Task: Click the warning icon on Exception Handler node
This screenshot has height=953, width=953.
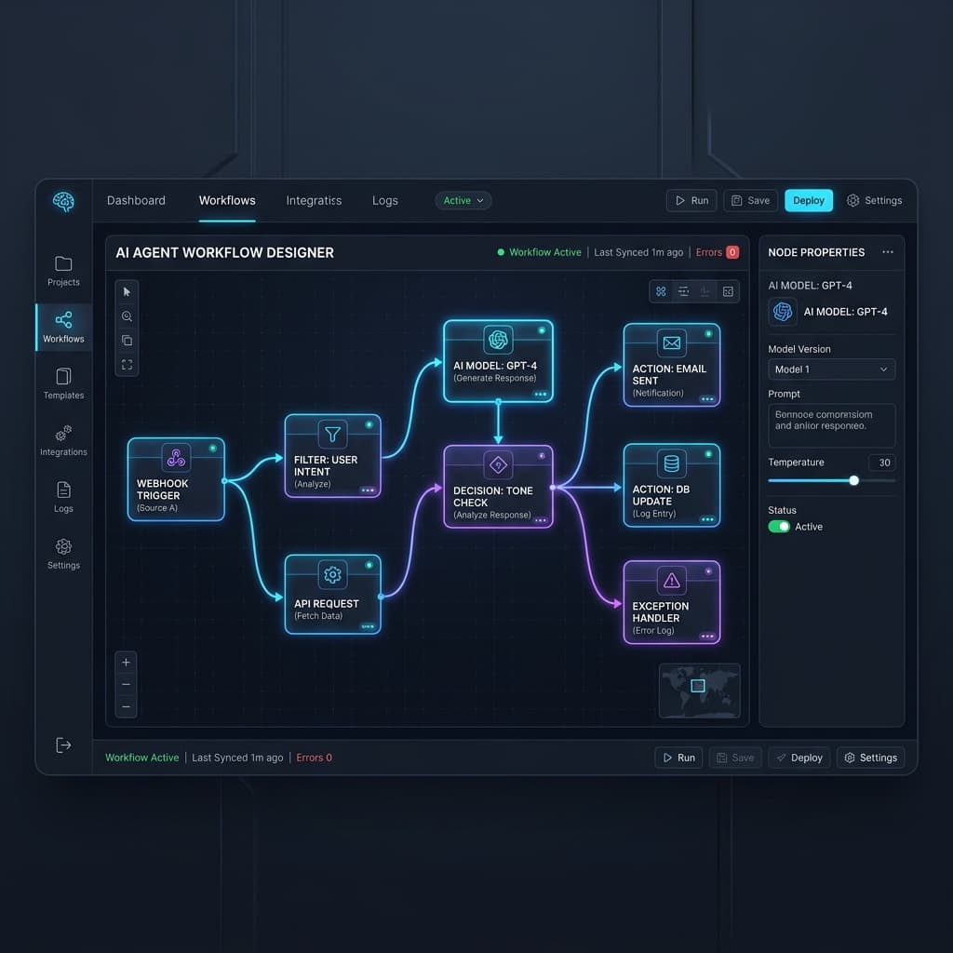Action: (672, 581)
